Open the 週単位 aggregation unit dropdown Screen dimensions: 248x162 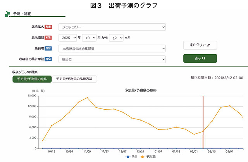coord(112,59)
